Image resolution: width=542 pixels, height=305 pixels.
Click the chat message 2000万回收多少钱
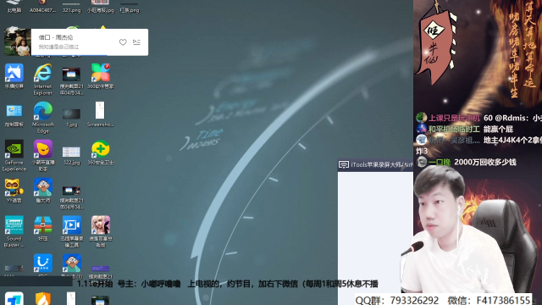[x=485, y=162]
